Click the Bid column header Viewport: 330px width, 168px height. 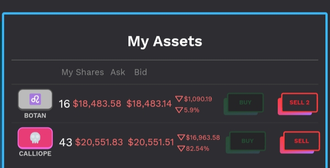click(x=141, y=73)
